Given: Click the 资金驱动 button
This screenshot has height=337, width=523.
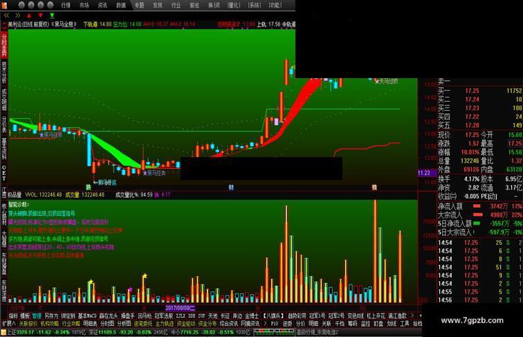Looking at the screenshot, I should click(186, 324).
